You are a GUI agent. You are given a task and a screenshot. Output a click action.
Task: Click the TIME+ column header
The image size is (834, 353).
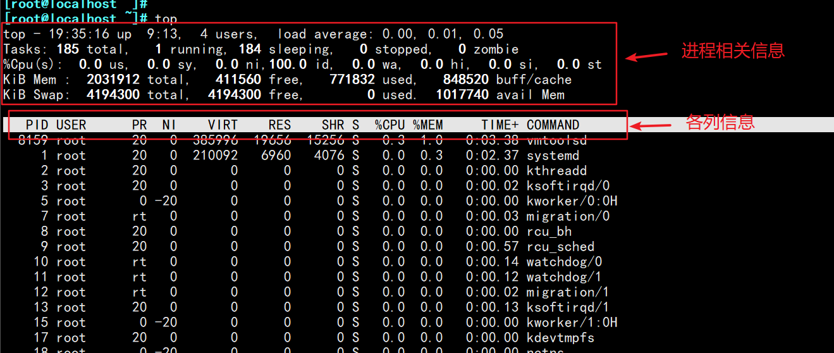coord(500,125)
